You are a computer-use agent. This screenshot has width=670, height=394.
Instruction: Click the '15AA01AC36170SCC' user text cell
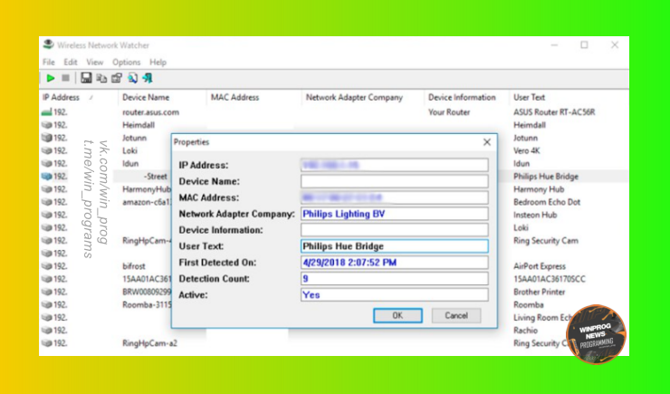(x=550, y=279)
